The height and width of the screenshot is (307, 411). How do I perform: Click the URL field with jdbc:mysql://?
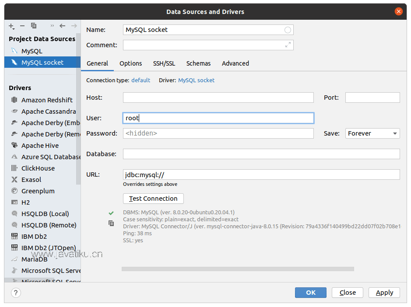pos(261,174)
